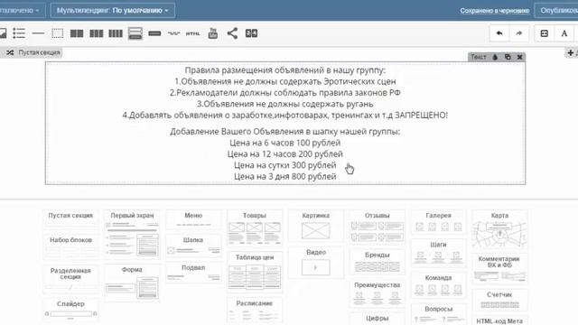Click the Текст block label
This screenshot has height=325, width=578.
coord(478,57)
